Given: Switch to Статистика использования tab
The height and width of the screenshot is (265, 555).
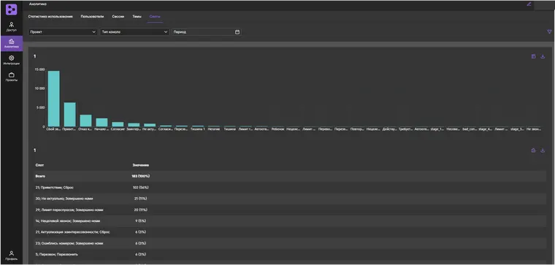Looking at the screenshot, I should click(x=50, y=17).
